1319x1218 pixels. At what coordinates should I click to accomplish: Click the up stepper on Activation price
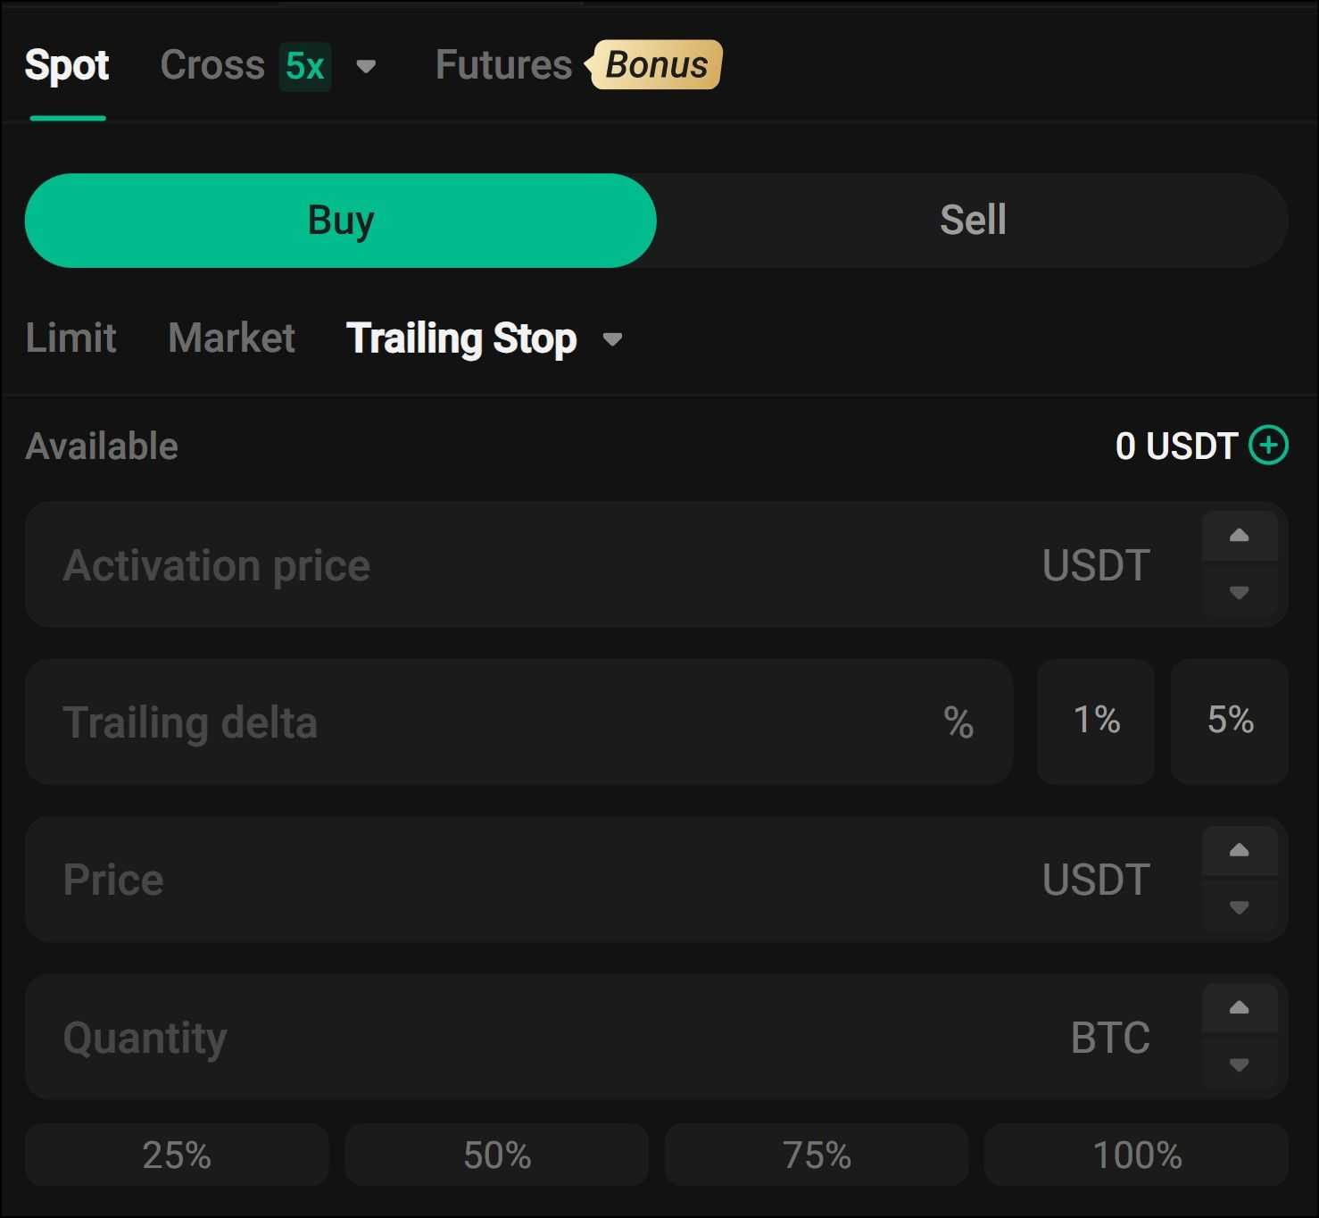tap(1239, 535)
